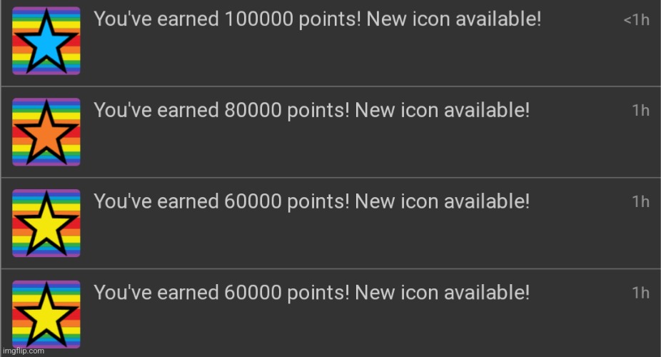The image size is (661, 357).
Task: Click "New icon available!" in 80000 notification
Action: (442, 111)
